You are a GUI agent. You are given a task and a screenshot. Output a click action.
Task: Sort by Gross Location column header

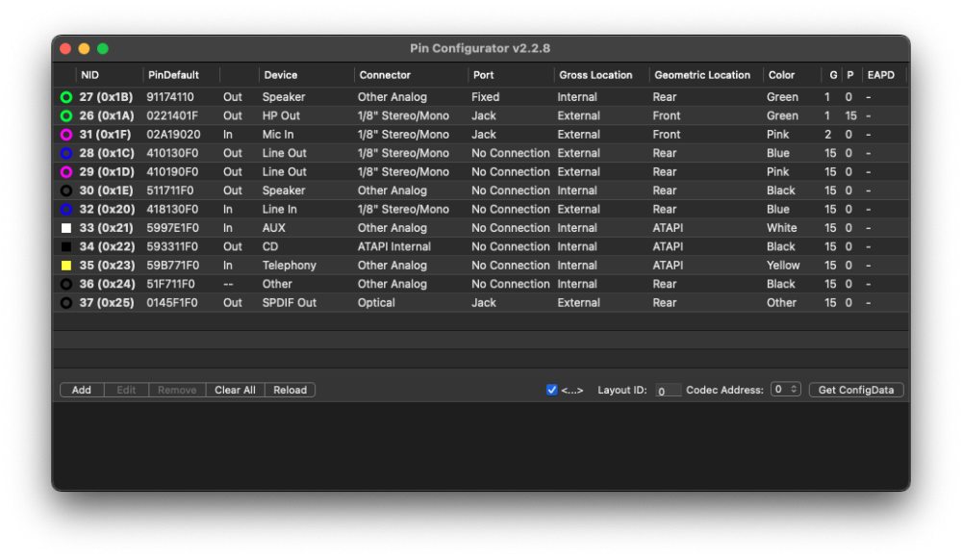595,75
